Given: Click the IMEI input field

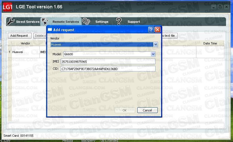Looking at the screenshot, I should [x=108, y=62].
